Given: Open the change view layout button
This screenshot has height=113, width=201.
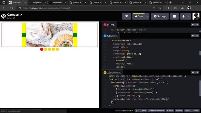Looking at the screenshot, I should 174,16.
